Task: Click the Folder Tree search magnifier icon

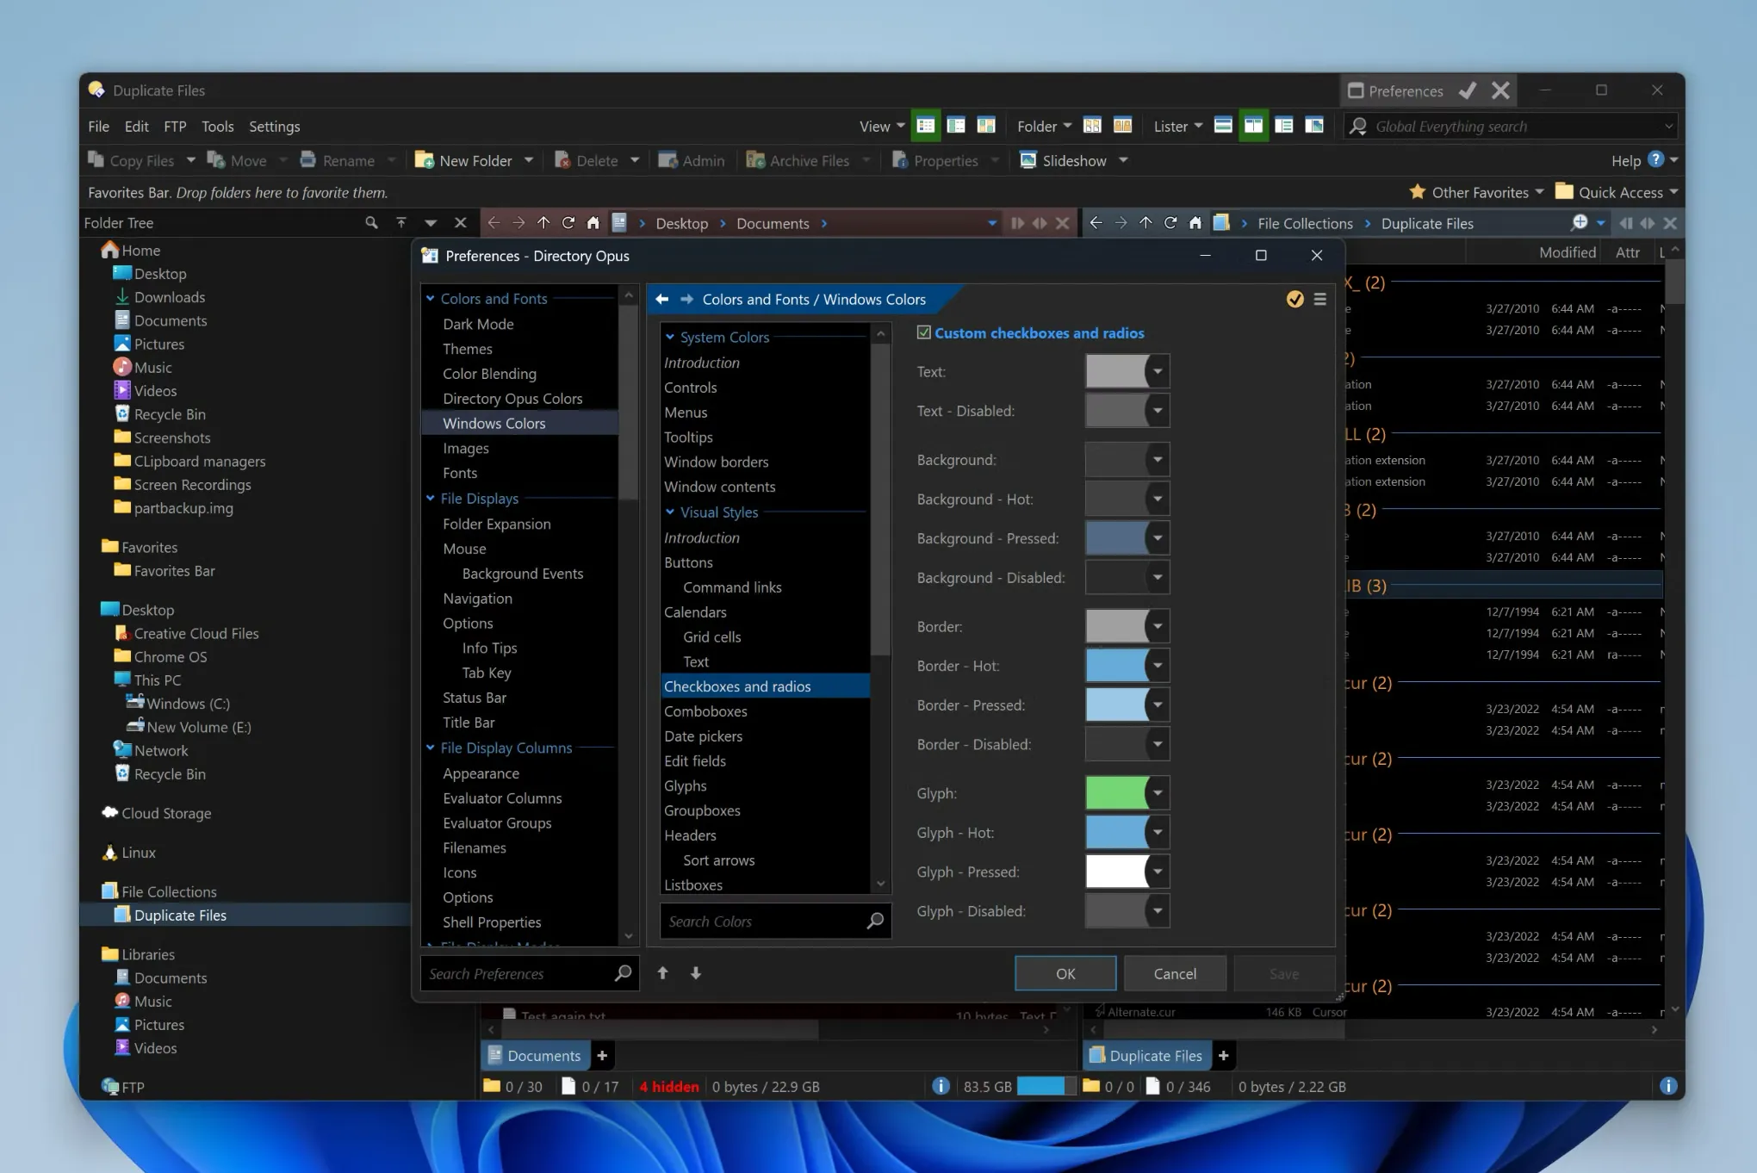Action: pos(371,223)
